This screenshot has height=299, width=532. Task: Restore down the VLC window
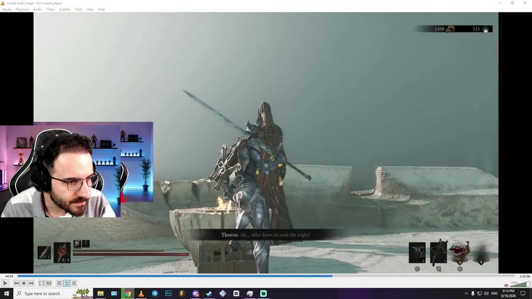pos(512,3)
